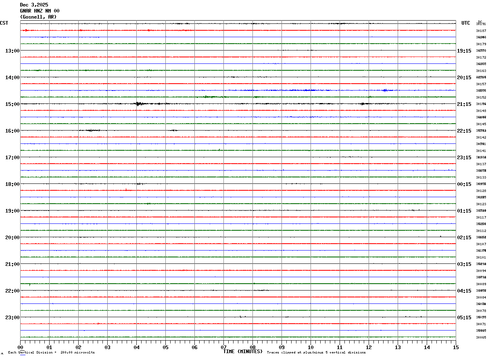This screenshot has width=488, height=358.
Task: Select the 20:00 CST time label
Action: point(13,237)
